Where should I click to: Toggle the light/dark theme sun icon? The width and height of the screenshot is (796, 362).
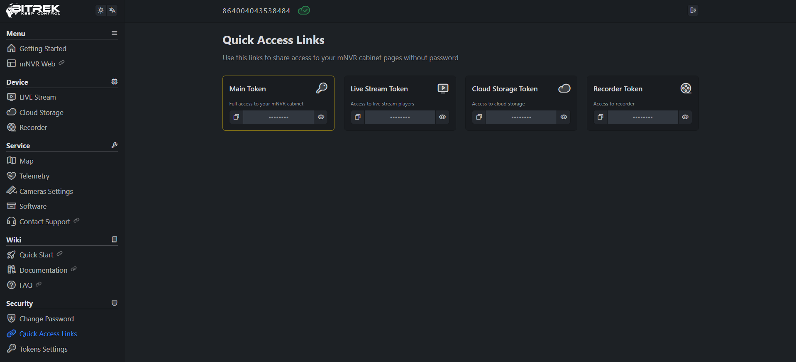coord(101,10)
